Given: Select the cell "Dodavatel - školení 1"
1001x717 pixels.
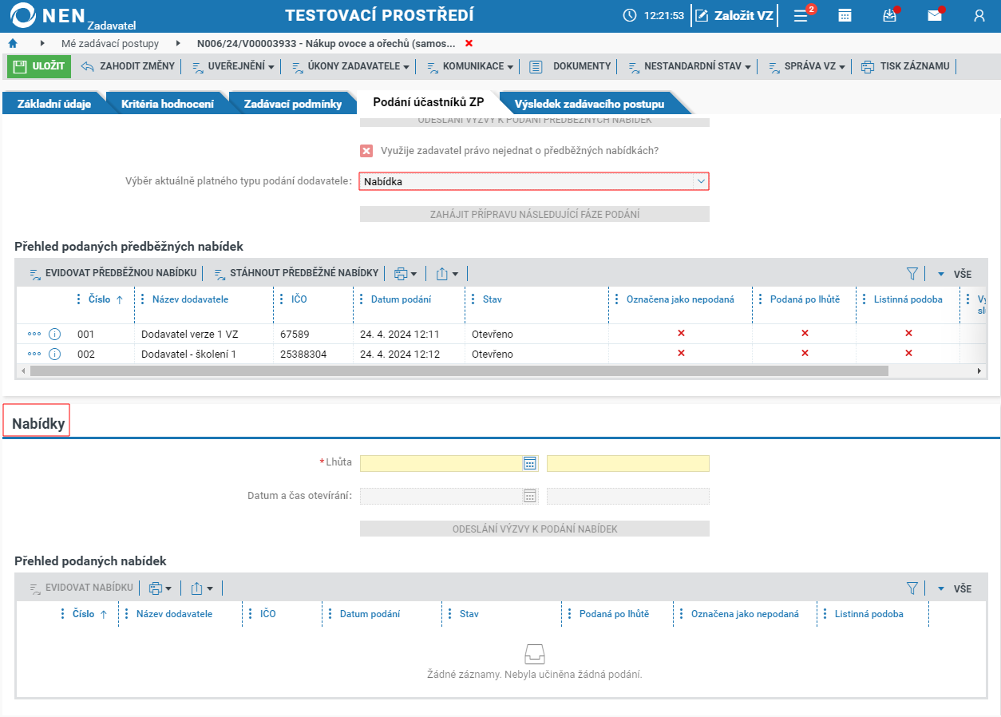Looking at the screenshot, I should coord(204,354).
